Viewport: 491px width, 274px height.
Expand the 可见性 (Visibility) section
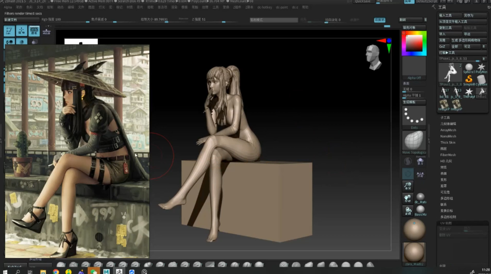tap(445, 192)
